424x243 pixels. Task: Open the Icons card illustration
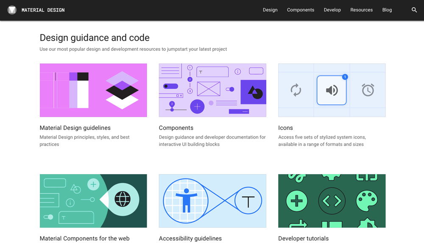point(332,90)
